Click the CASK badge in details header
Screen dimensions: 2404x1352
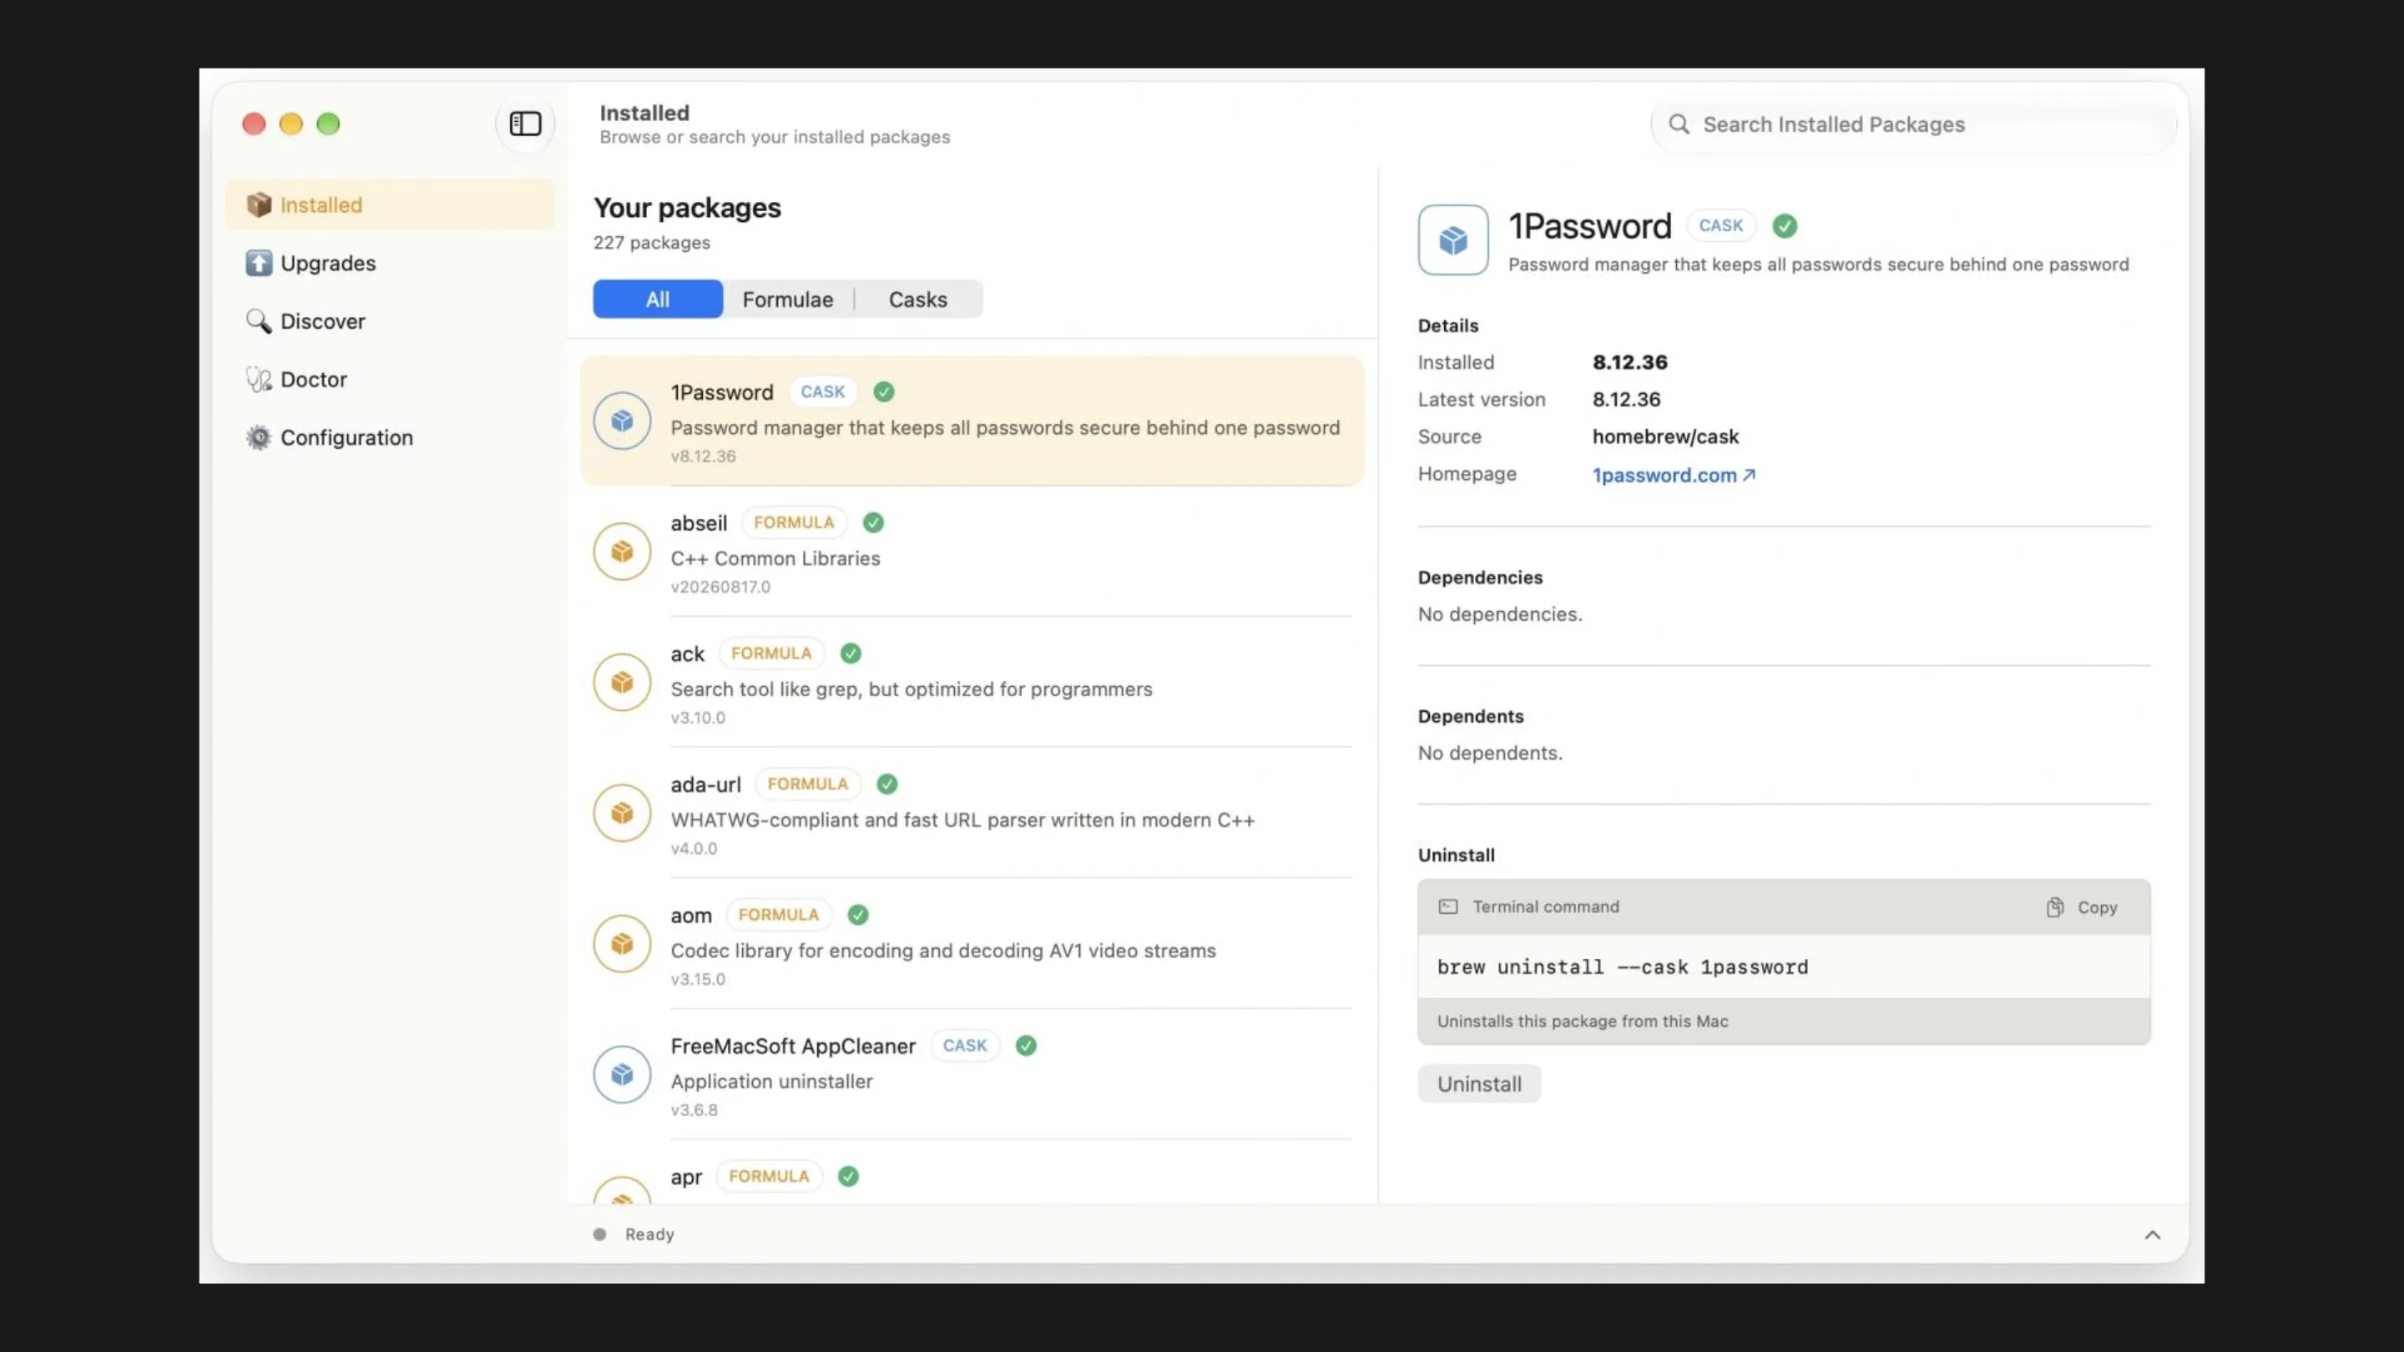(1721, 224)
